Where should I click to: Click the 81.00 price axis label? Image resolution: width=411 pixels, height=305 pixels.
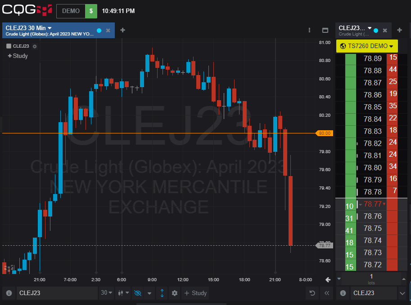pos(325,42)
